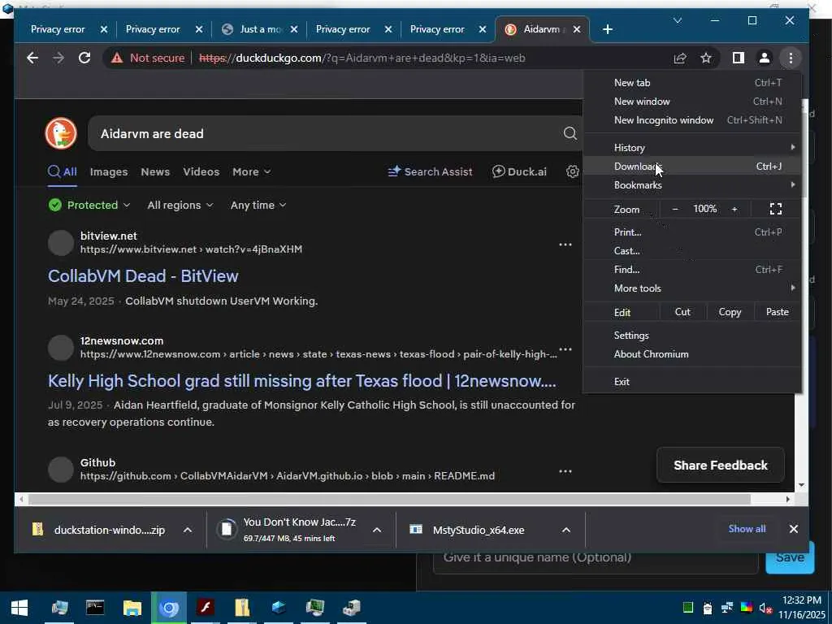Open the All regions dropdown

tap(180, 205)
